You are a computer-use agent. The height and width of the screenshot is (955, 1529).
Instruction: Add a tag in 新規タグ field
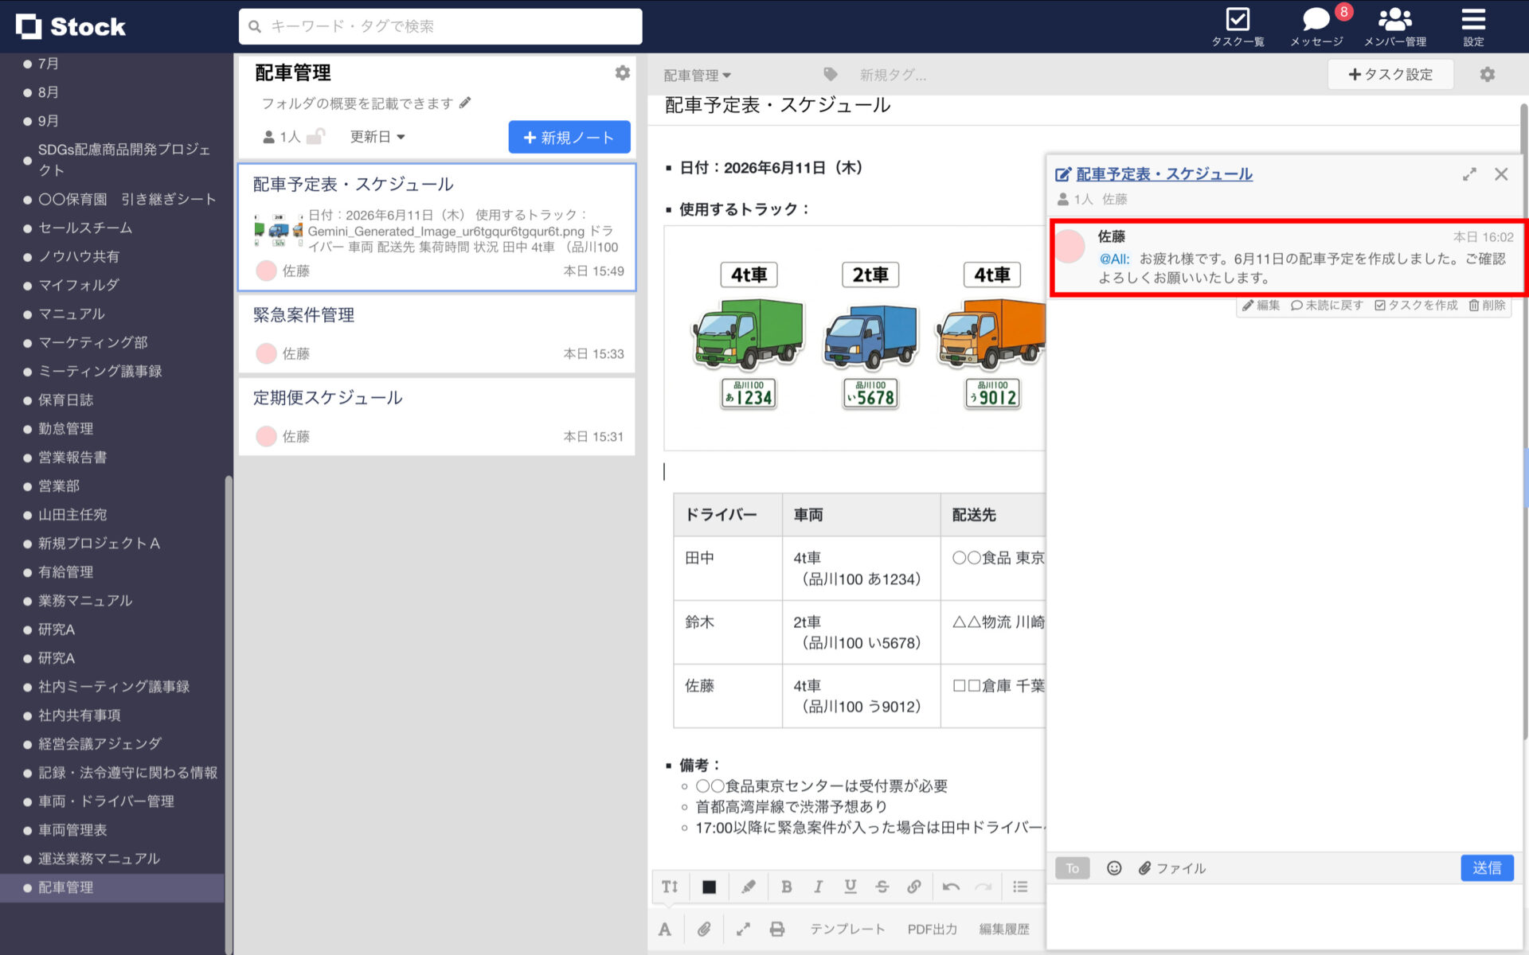[x=893, y=75]
